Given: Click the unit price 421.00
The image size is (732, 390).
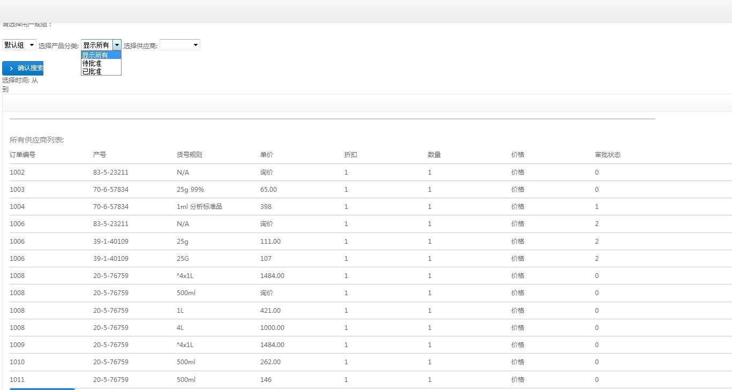Looking at the screenshot, I should pyautogui.click(x=270, y=311).
